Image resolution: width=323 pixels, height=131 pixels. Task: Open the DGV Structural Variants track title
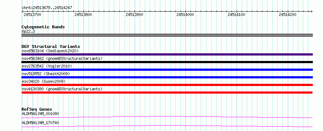click(51, 46)
